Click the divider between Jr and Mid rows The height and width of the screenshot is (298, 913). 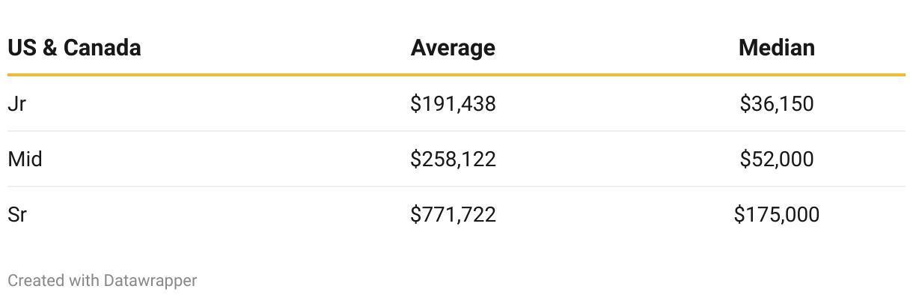456,131
